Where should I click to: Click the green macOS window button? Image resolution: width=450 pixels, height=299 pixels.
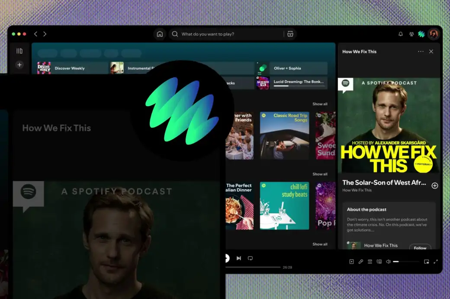click(13, 34)
